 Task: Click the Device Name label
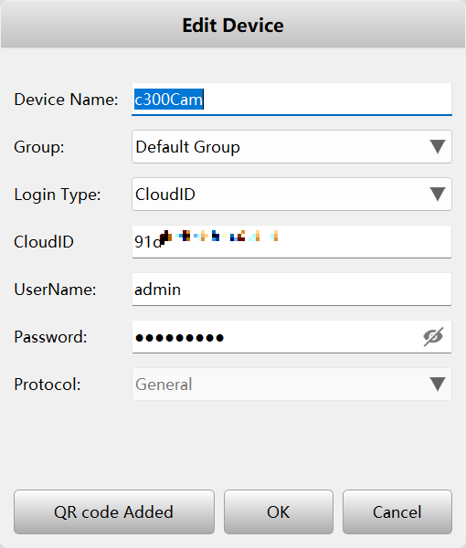[x=66, y=100]
